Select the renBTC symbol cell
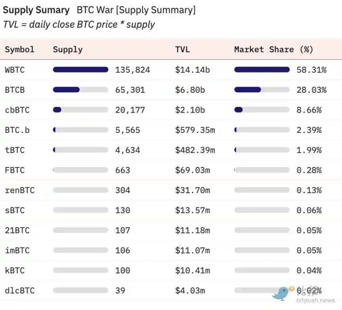The height and width of the screenshot is (310, 342). click(x=20, y=190)
